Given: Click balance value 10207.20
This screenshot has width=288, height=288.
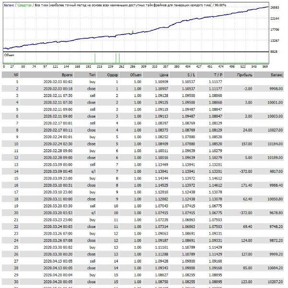Looking at the screenshot, I should [275, 282].
